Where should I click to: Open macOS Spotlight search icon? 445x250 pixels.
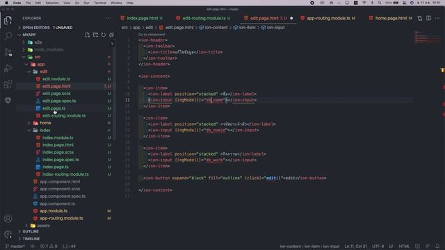click(380, 3)
